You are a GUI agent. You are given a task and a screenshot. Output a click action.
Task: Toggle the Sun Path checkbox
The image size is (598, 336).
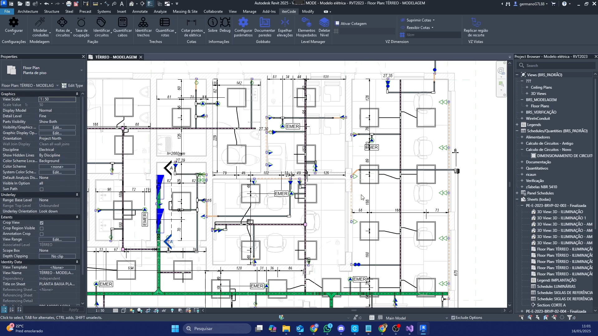tap(41, 189)
